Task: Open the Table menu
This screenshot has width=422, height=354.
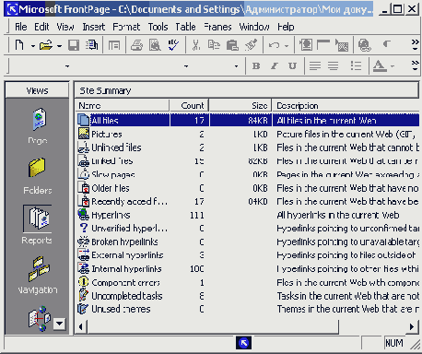Action: 185,27
